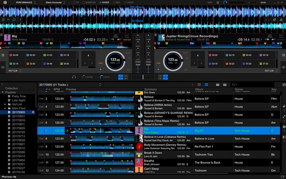Click the headphones icon in the mixer strip
The image size is (286, 179).
[74, 77]
